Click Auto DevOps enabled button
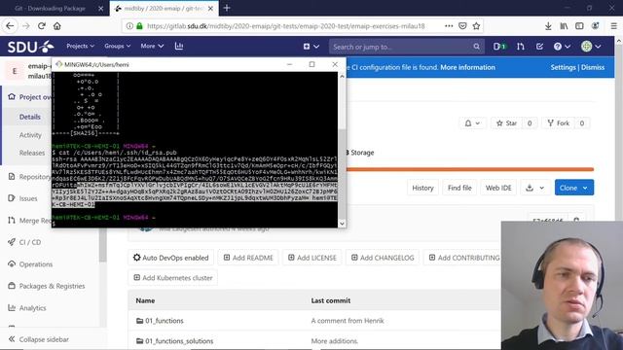The height and width of the screenshot is (350, 623). [x=171, y=258]
